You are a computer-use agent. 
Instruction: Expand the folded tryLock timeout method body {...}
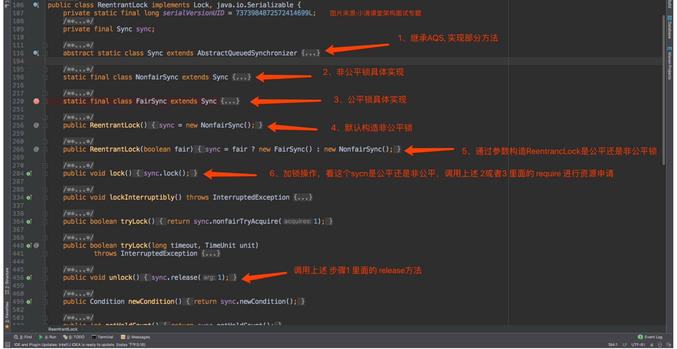(211, 253)
